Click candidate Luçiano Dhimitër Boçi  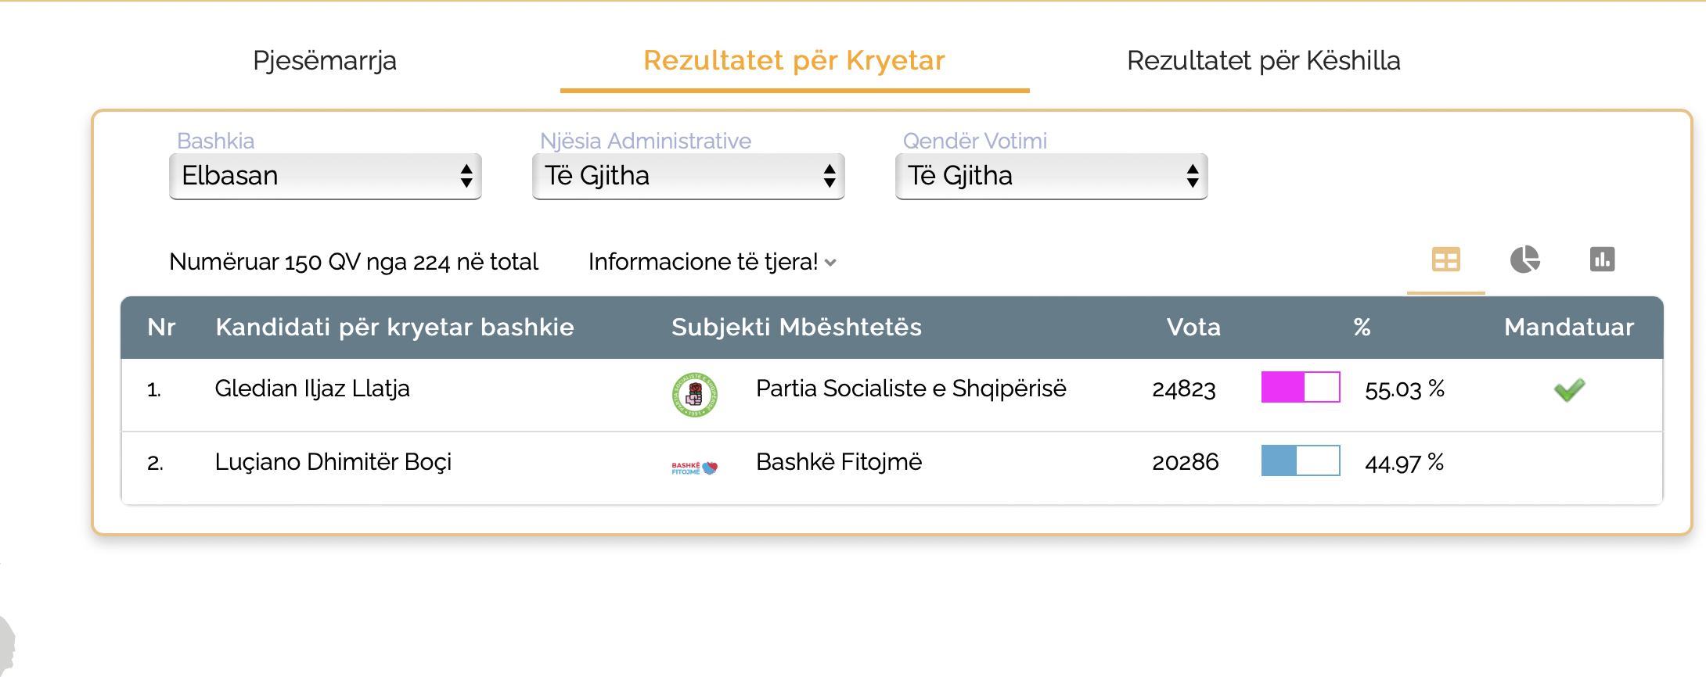point(333,462)
